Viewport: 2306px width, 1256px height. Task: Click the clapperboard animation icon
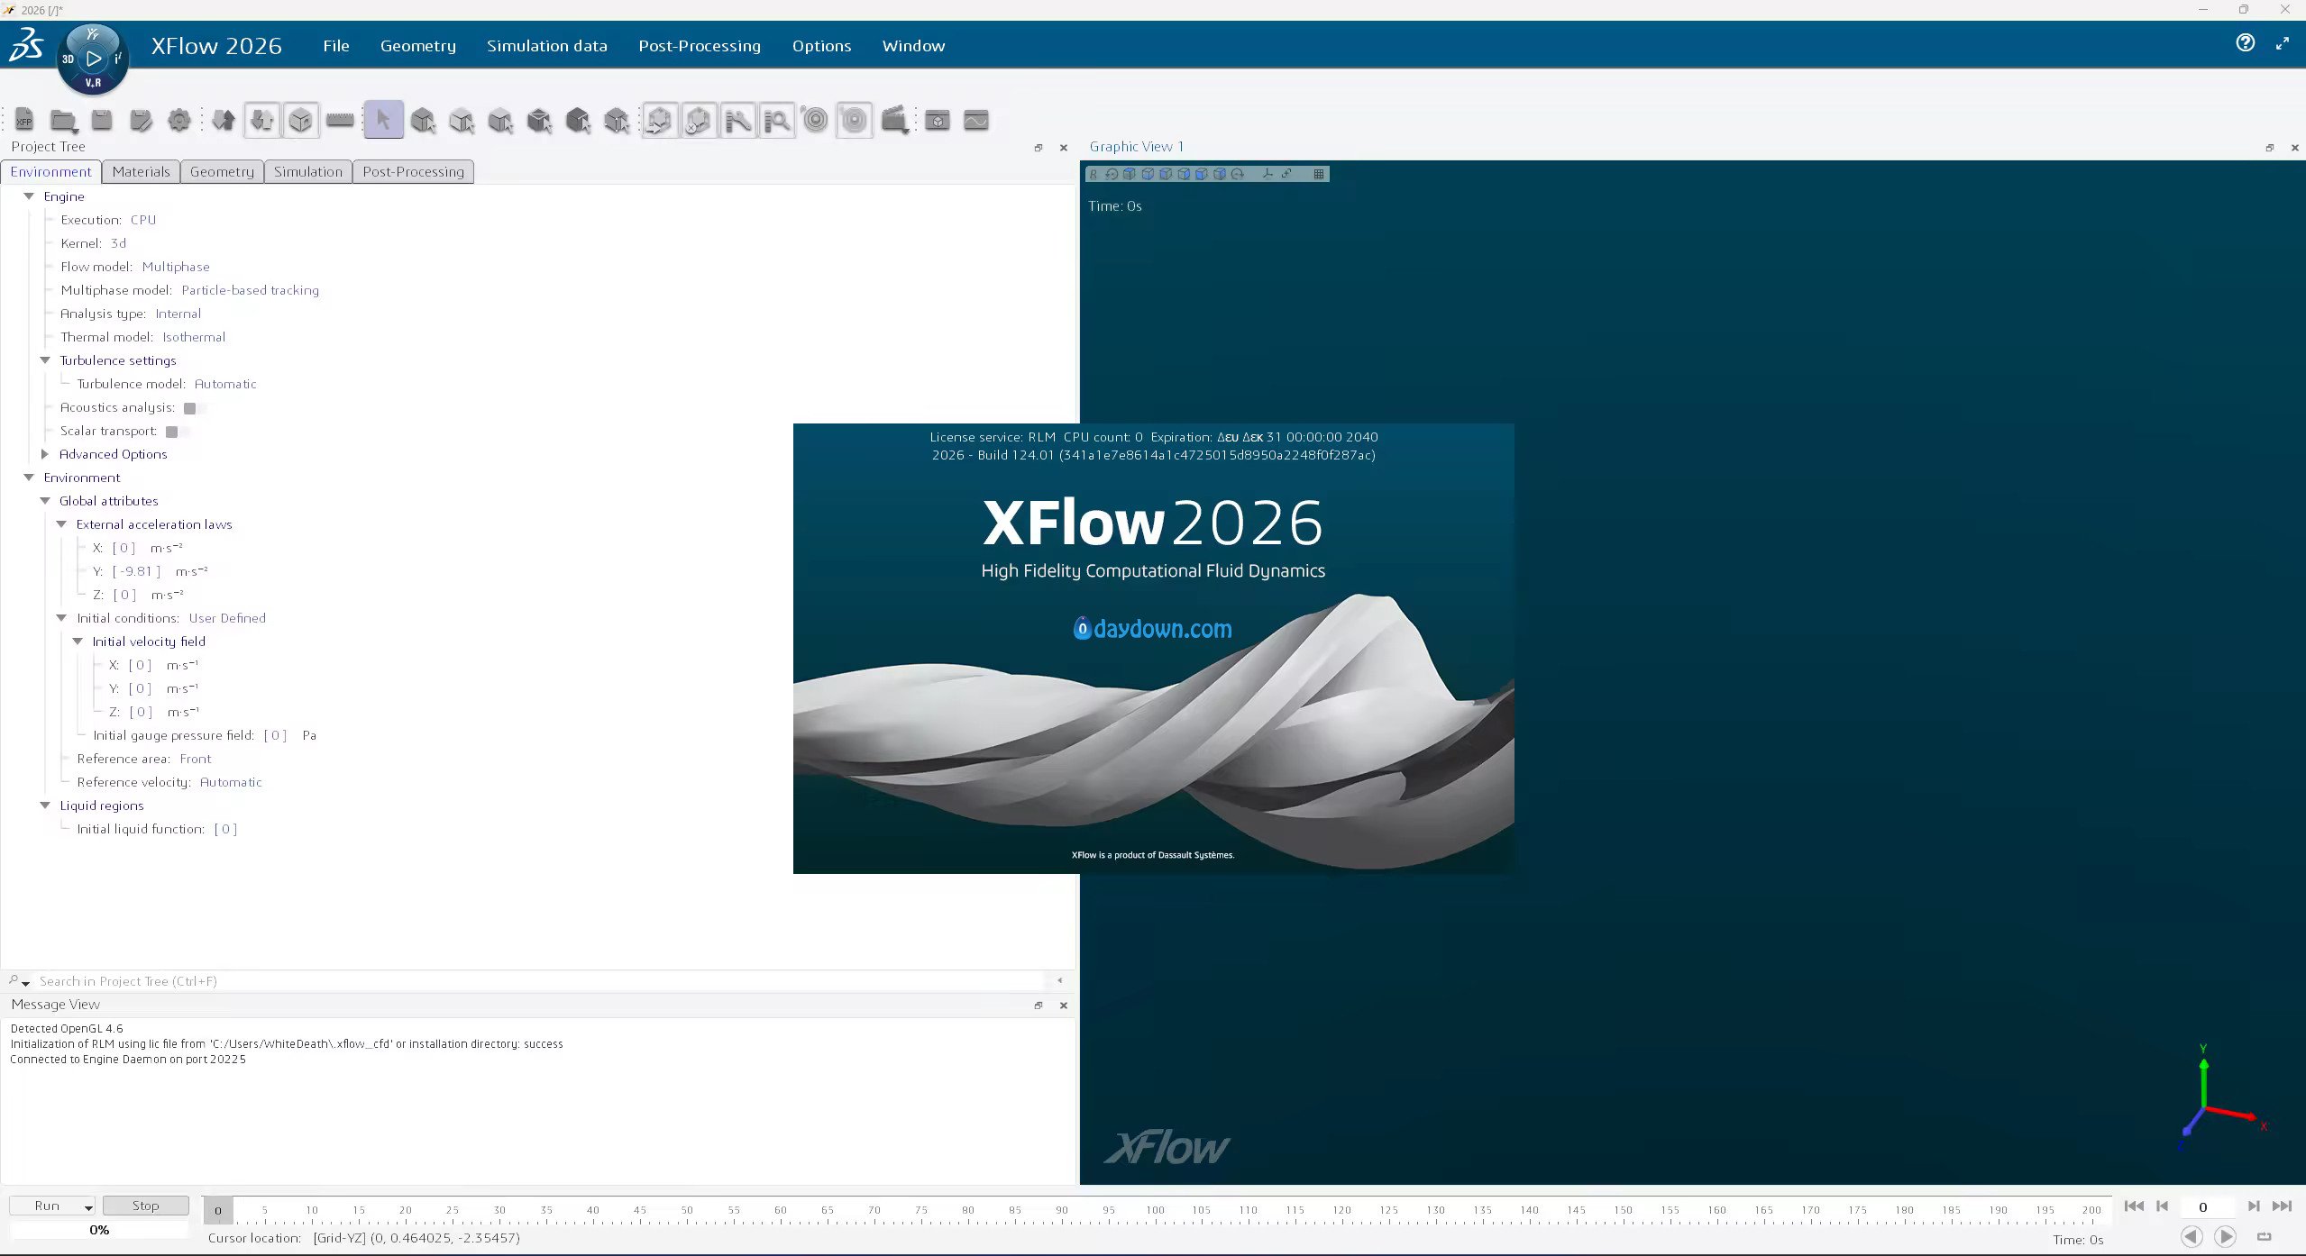coord(894,120)
